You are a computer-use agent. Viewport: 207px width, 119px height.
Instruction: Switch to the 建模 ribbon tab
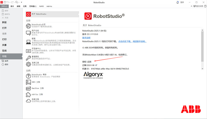(x=18, y=6)
